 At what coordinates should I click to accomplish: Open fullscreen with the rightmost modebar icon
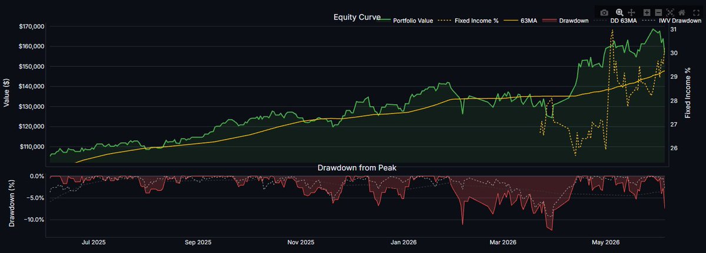point(697,12)
